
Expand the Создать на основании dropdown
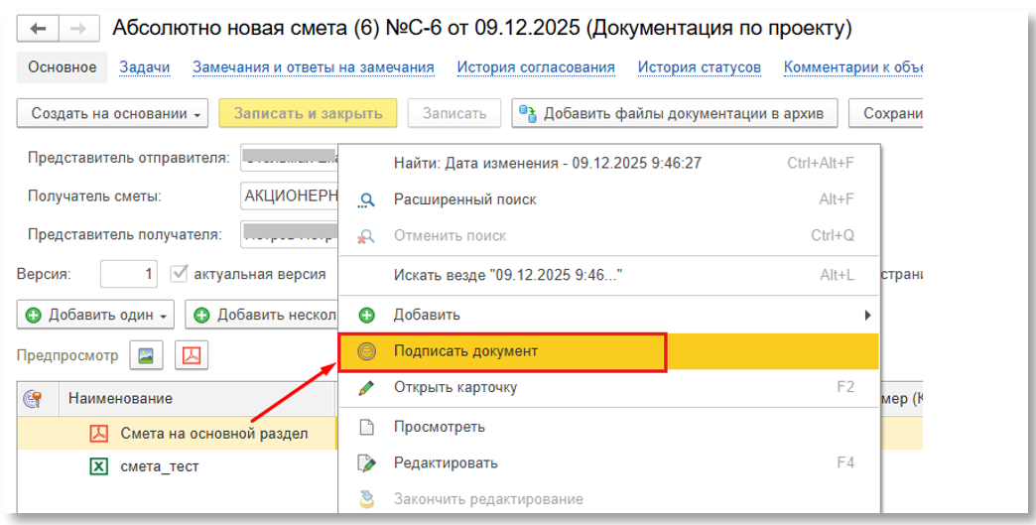(112, 114)
